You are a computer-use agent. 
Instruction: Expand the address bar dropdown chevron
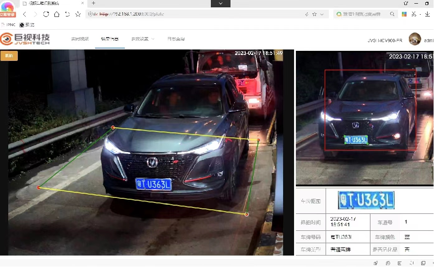pos(322,14)
